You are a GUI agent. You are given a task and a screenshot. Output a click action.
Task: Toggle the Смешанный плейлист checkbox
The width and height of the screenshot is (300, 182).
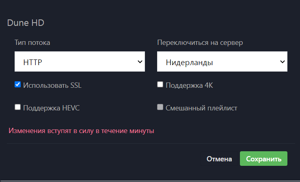(160, 107)
